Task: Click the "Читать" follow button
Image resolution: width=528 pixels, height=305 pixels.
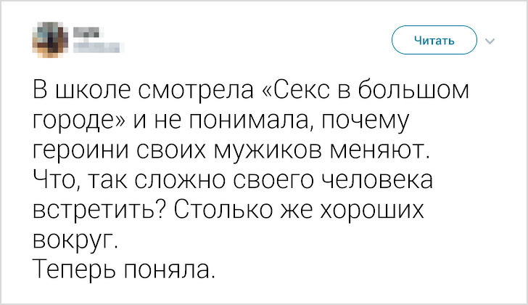Action: 434,41
